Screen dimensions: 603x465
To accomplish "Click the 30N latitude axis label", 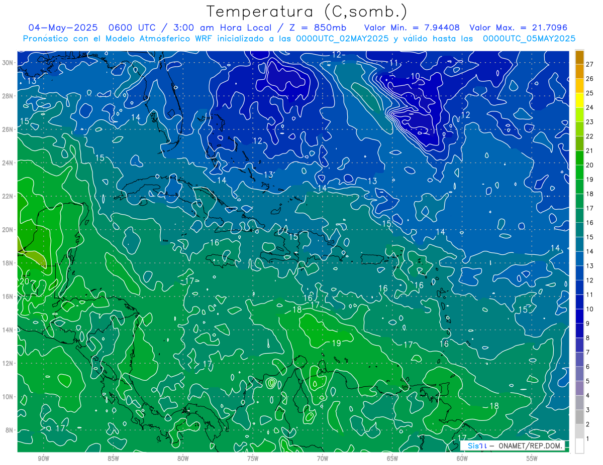I will (x=8, y=63).
